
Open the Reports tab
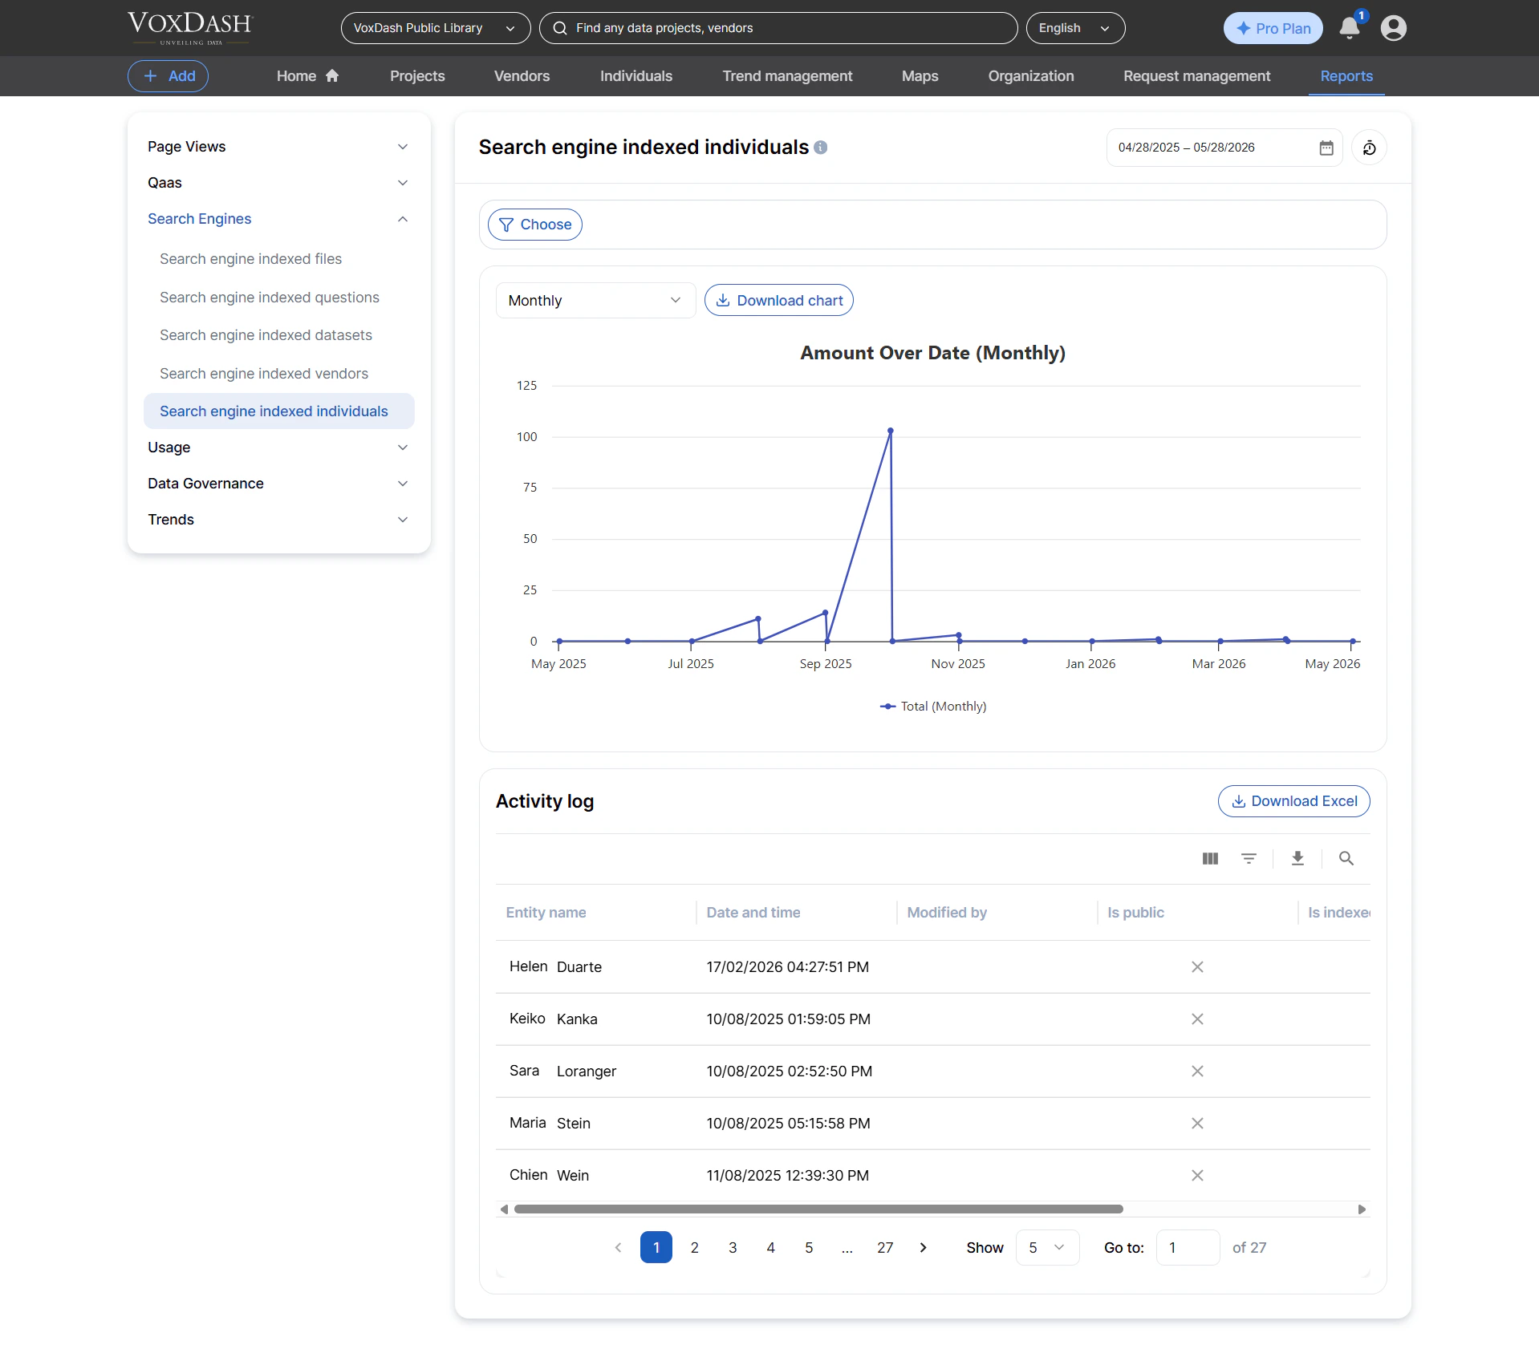point(1346,76)
